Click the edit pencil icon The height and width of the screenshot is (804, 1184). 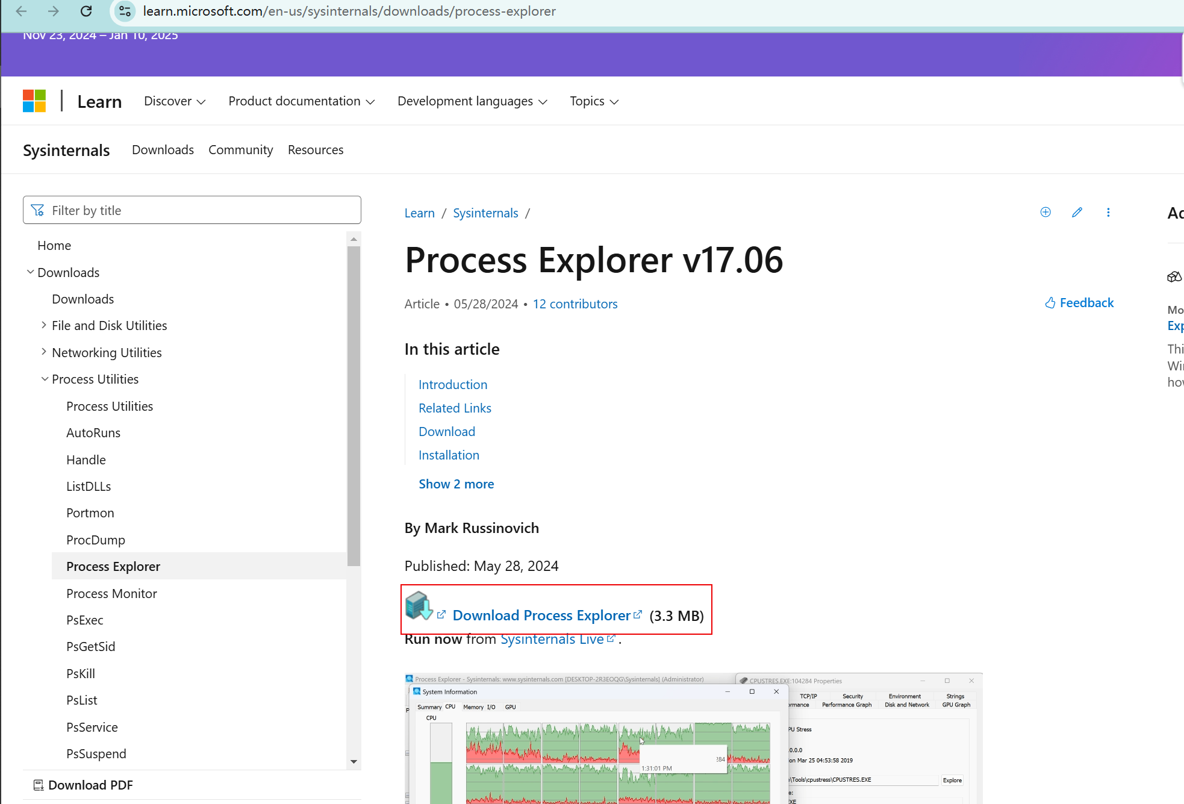click(1077, 212)
